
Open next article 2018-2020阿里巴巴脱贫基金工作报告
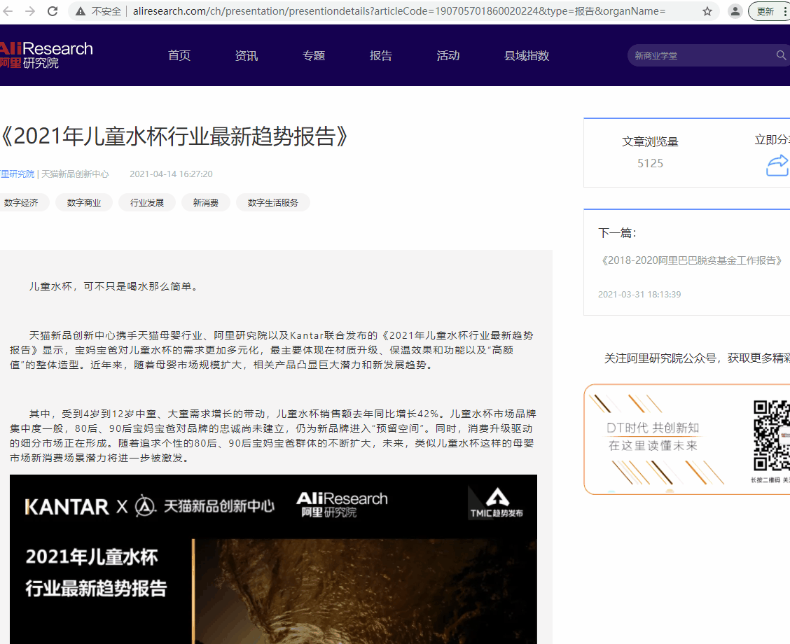[x=692, y=260]
